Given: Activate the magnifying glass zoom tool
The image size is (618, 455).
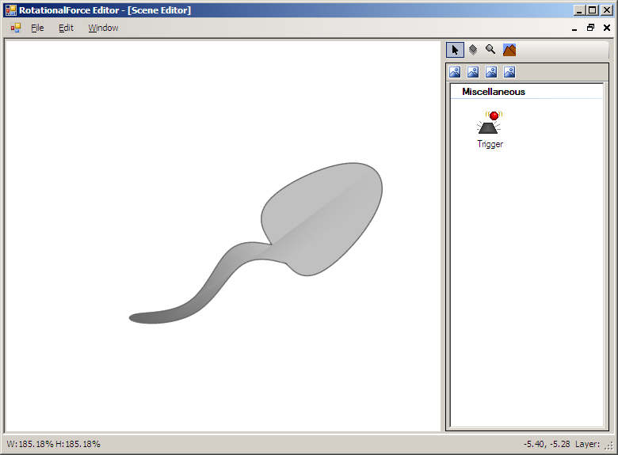Looking at the screenshot, I should click(491, 50).
